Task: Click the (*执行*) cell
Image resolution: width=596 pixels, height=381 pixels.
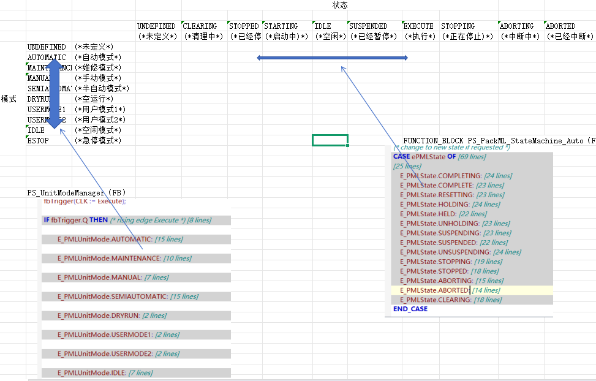Action: [x=421, y=37]
